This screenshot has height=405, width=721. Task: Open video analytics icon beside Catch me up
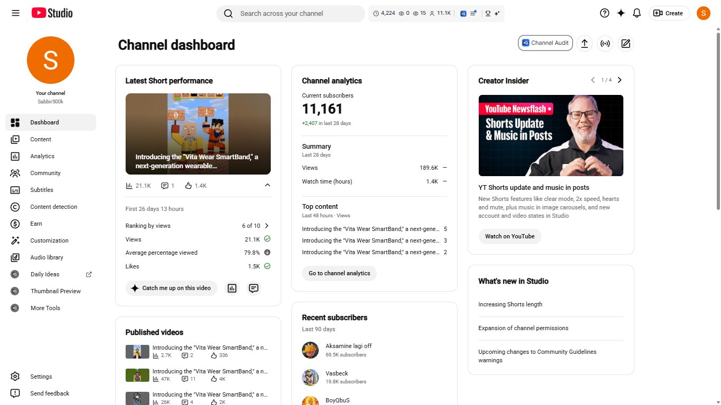click(x=232, y=288)
